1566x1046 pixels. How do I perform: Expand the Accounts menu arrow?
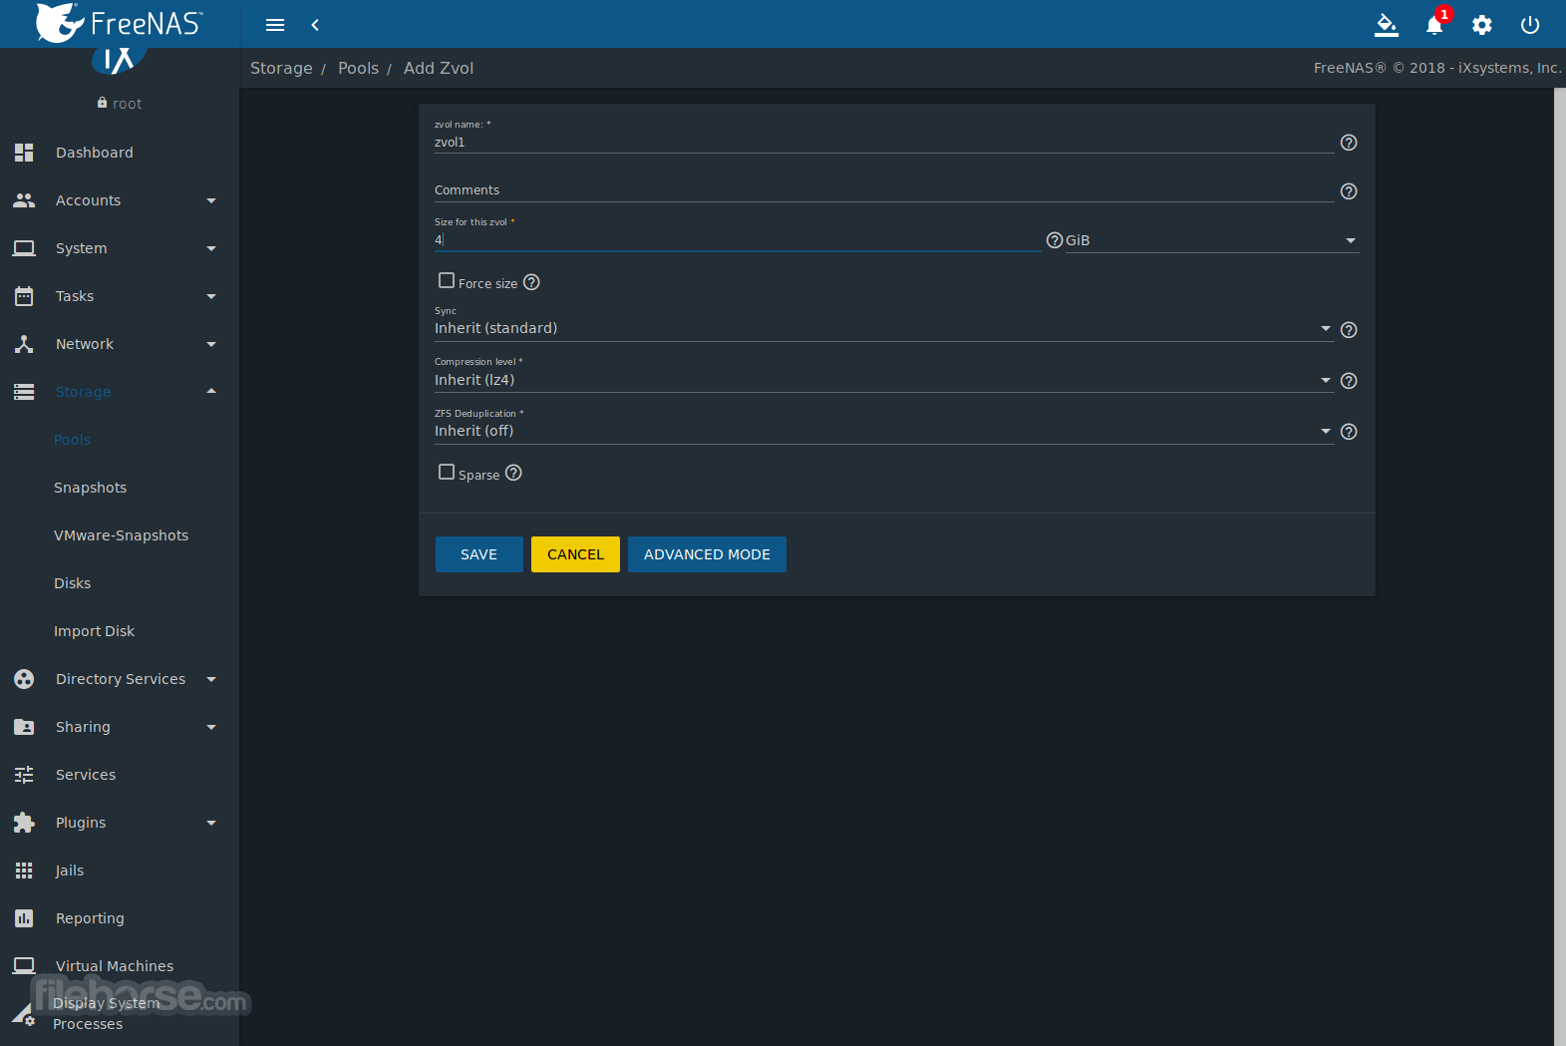click(211, 200)
